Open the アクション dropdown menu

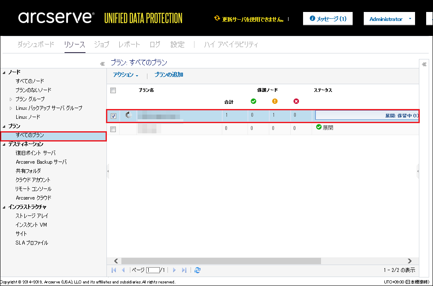pos(126,75)
